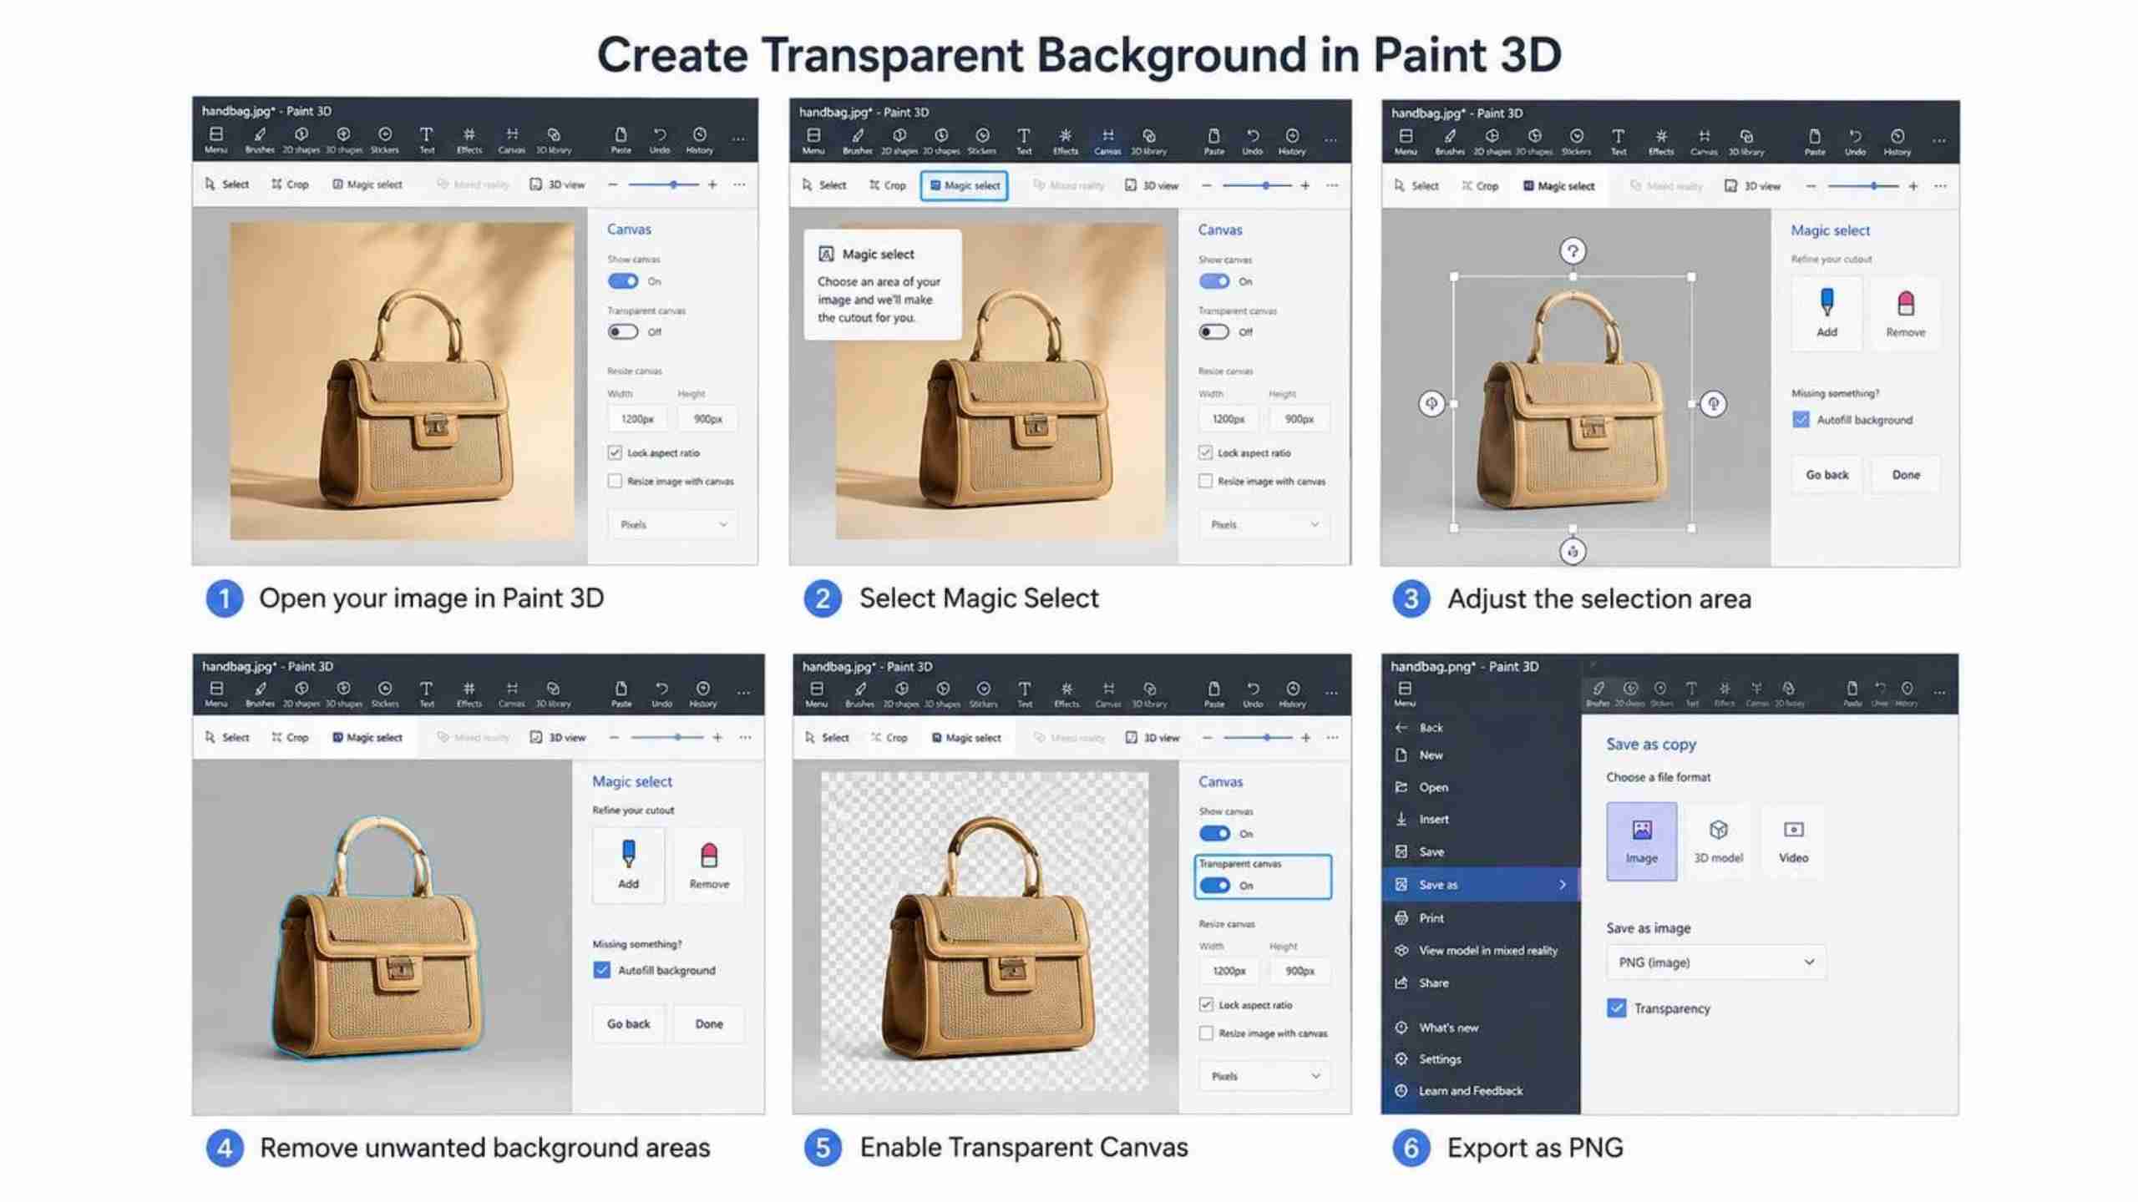Open Stickers in step 1 window toolbar
The width and height of the screenshot is (2138, 1202).
click(384, 139)
